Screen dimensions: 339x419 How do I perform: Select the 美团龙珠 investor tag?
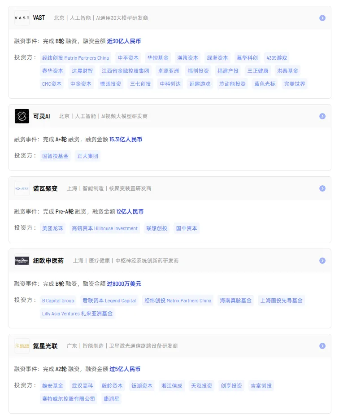(x=52, y=228)
